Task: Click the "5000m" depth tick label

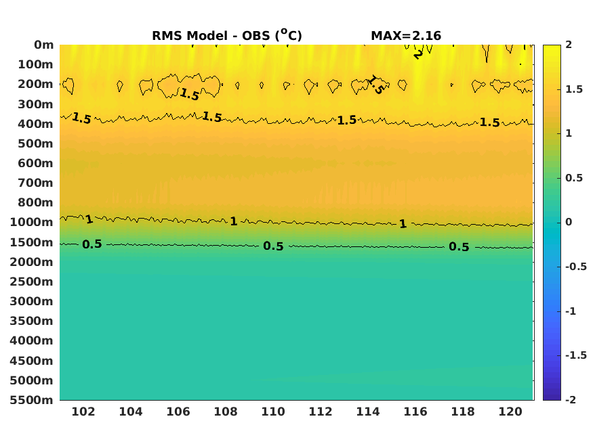Action: (x=32, y=380)
